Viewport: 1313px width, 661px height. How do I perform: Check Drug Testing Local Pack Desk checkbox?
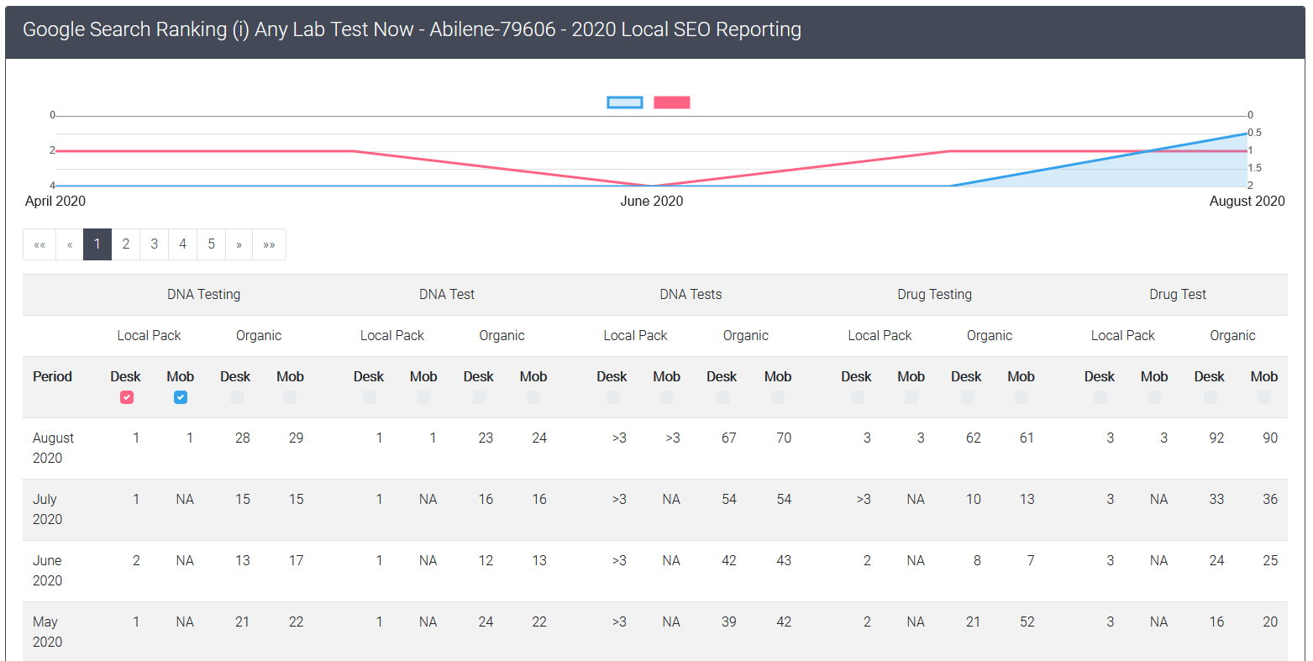click(x=858, y=397)
